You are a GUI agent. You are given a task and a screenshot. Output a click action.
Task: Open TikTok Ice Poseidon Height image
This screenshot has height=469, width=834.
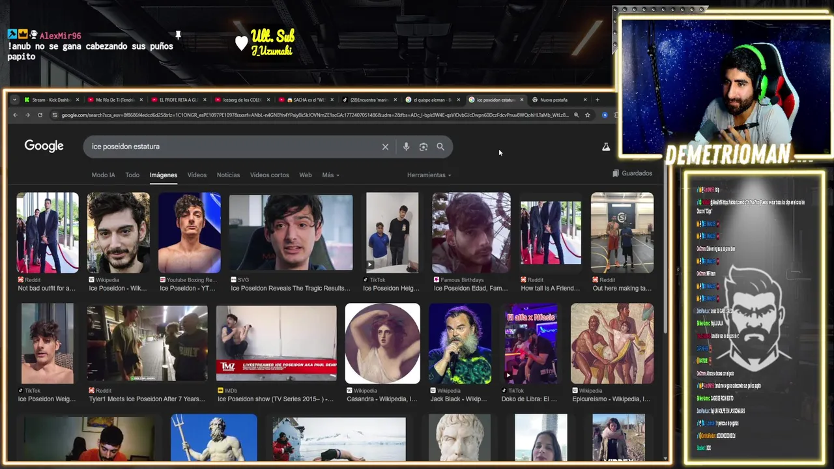click(x=392, y=233)
